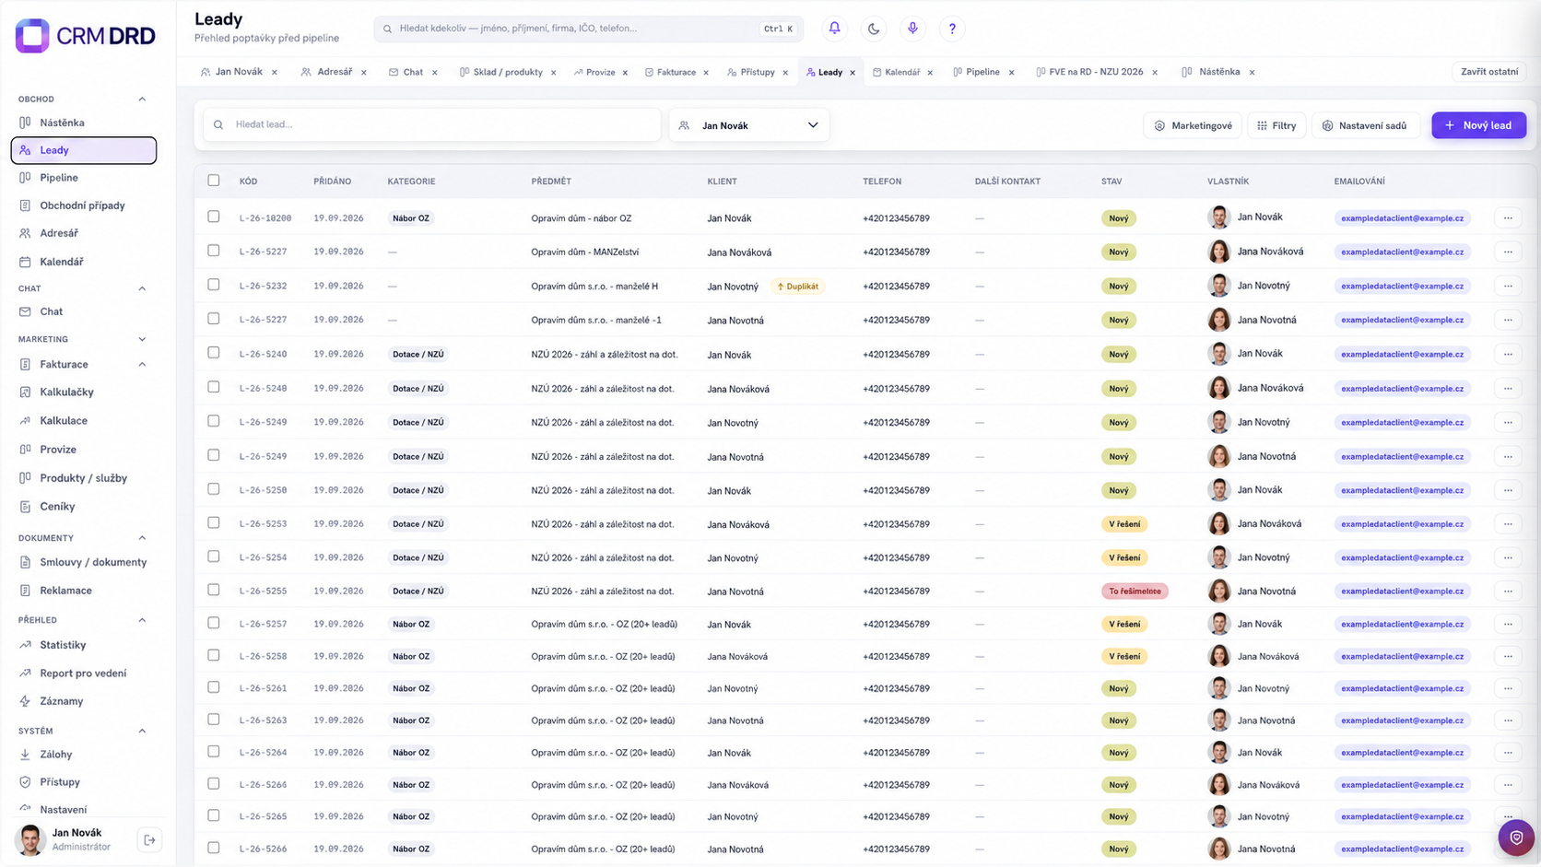Check the box for lead L-26-5257
Screen dimensions: 1541x867
[214, 623]
